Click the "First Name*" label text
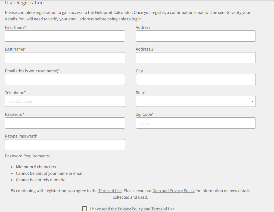274x212 pixels. click(15, 27)
